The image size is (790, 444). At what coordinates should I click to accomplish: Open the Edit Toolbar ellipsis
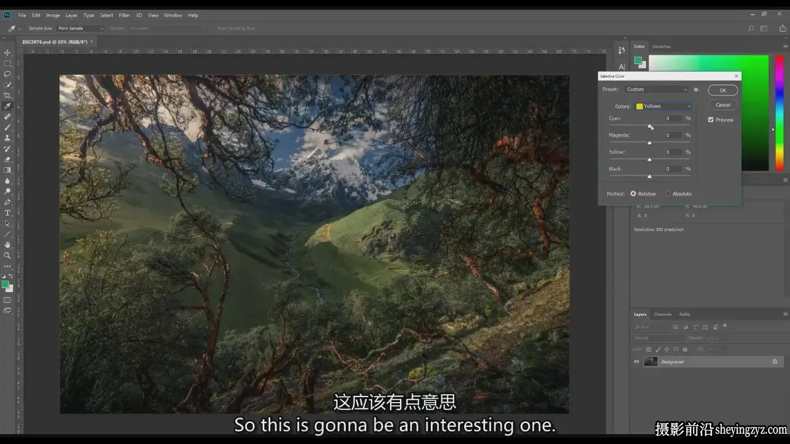(x=7, y=266)
